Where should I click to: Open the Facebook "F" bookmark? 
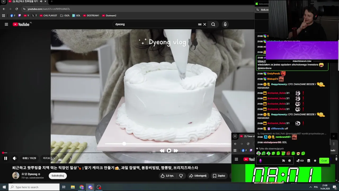pyautogui.click(x=13, y=16)
